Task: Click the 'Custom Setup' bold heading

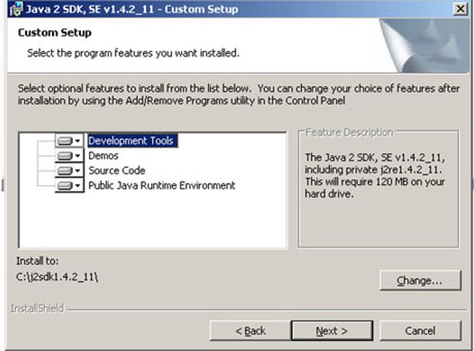Action: point(55,33)
